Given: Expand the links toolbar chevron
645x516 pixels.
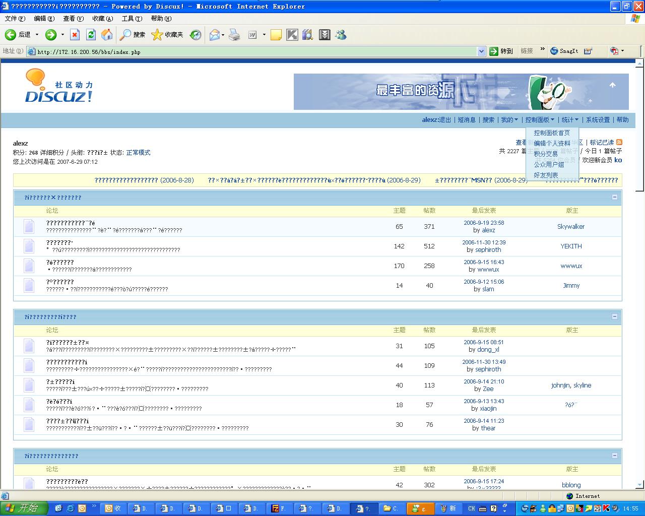Looking at the screenshot, I should (x=542, y=49).
